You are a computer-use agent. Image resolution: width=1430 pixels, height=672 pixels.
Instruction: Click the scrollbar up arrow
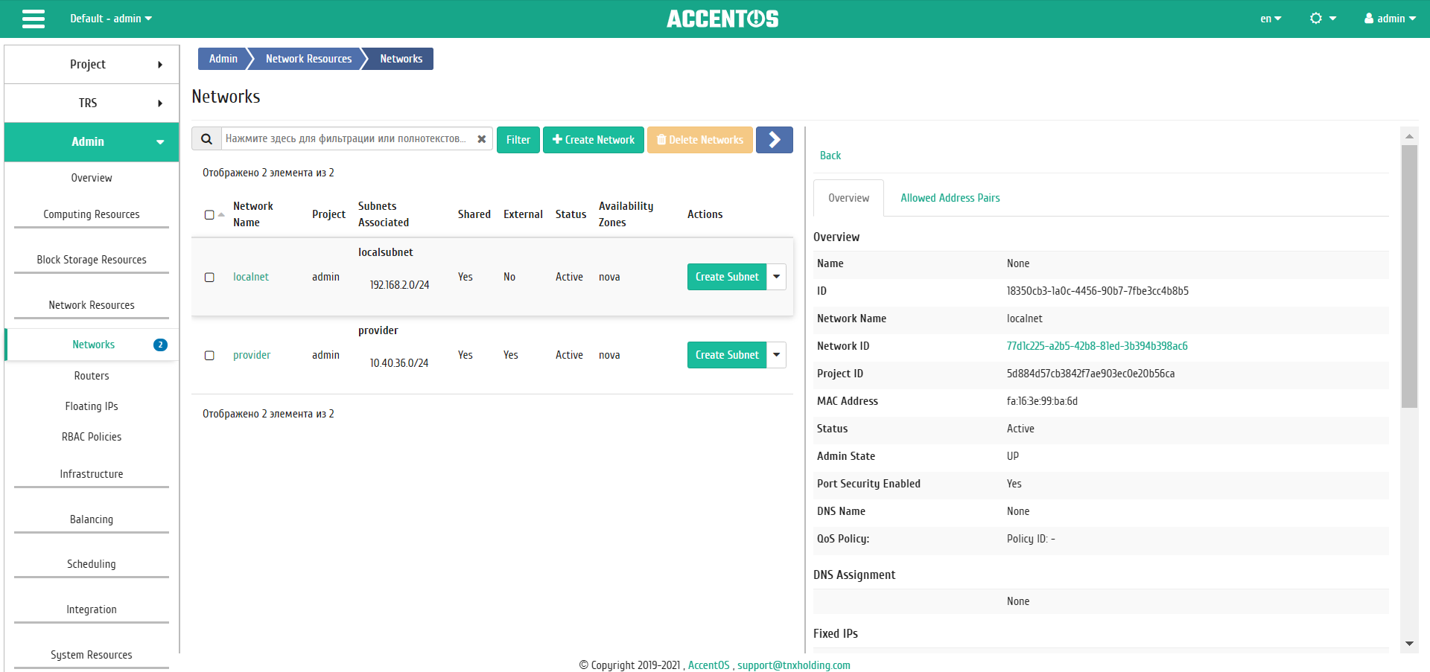1409,136
